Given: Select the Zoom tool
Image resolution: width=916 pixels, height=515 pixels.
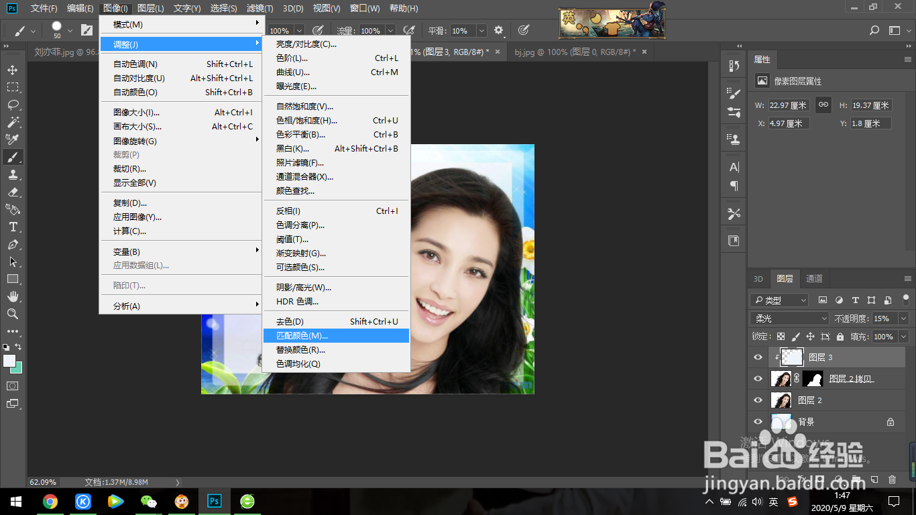Looking at the screenshot, I should tap(13, 314).
